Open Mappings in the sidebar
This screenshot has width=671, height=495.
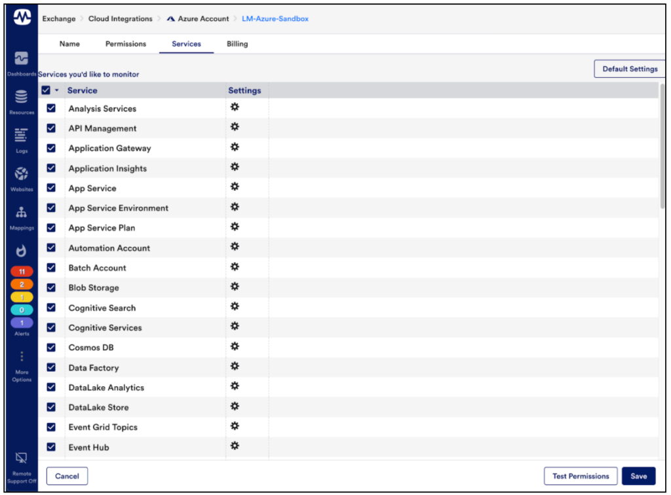(22, 218)
